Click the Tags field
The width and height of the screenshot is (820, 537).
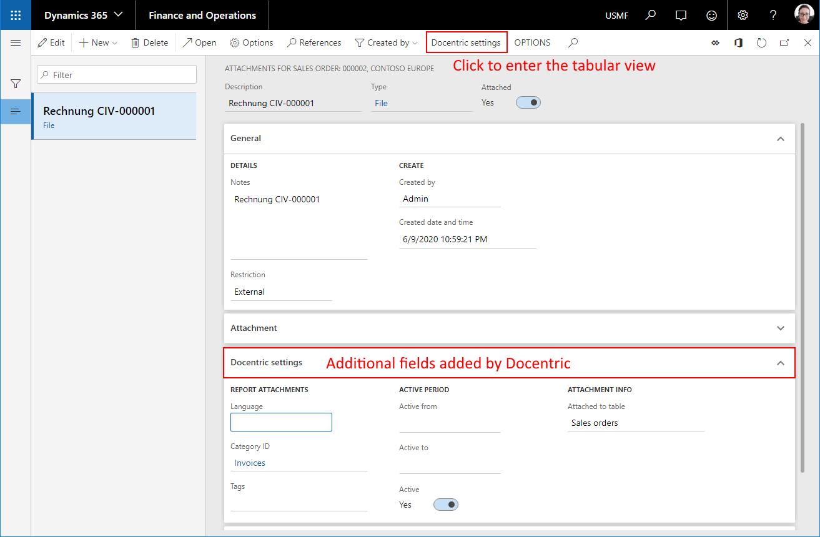tap(299, 503)
